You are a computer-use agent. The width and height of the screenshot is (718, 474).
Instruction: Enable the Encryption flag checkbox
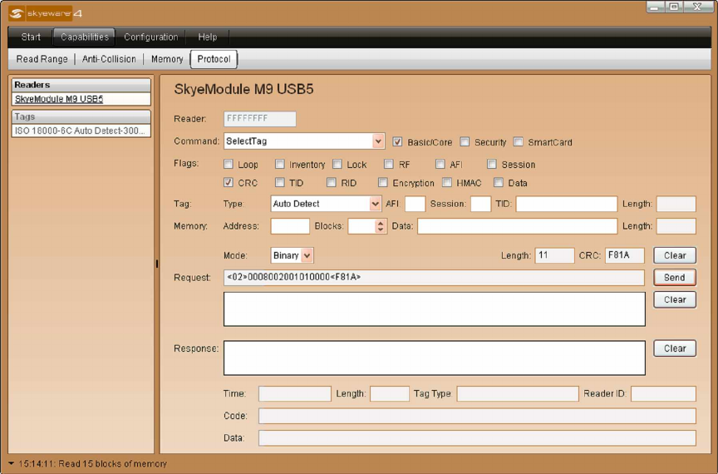(x=383, y=183)
